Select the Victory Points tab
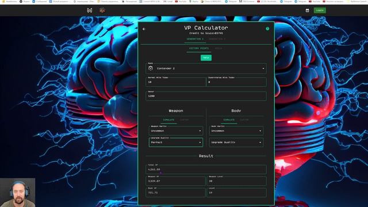 (x=199, y=48)
